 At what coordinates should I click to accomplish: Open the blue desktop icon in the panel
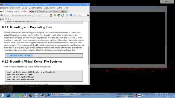(8, 96)
